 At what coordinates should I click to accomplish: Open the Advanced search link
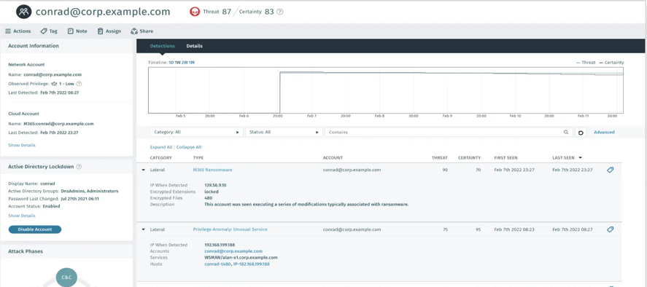604,133
